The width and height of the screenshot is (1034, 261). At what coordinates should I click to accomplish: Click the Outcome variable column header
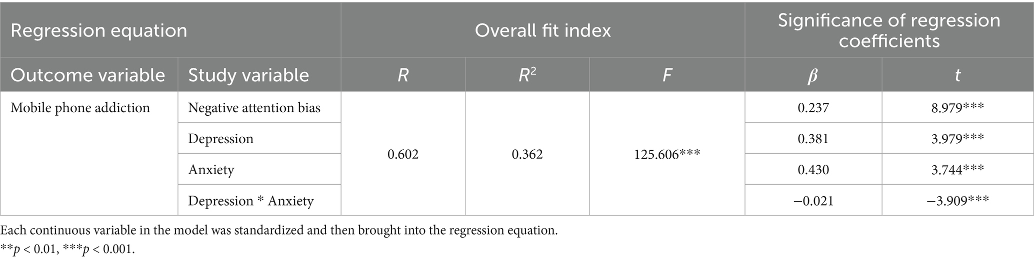click(x=89, y=74)
